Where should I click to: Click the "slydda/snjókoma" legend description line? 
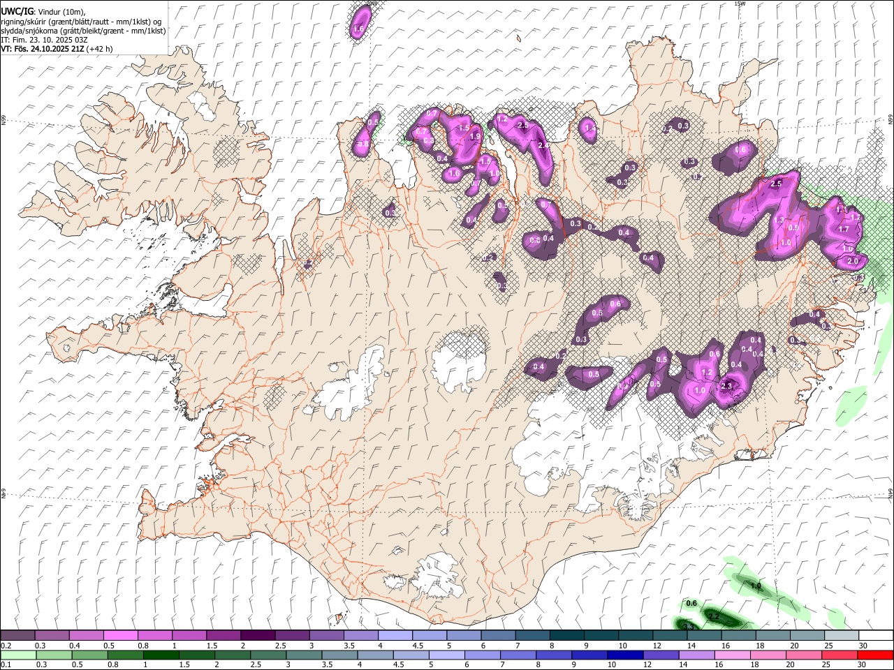click(x=83, y=31)
